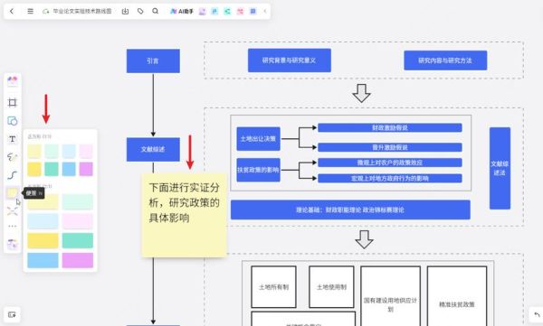Click the dark blue icon in top bar

point(252,11)
